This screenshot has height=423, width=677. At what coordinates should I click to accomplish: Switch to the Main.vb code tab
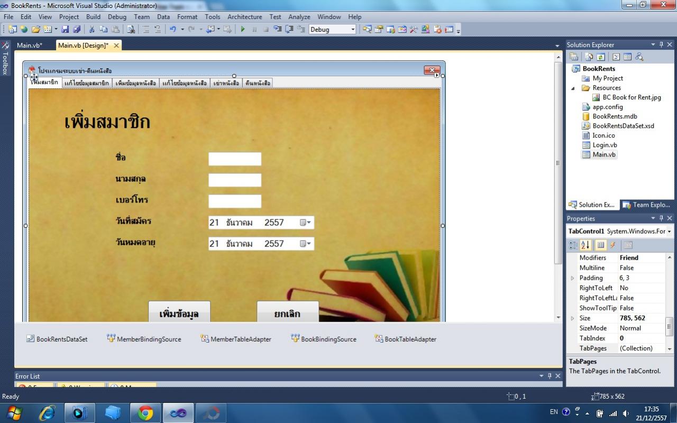coord(30,45)
